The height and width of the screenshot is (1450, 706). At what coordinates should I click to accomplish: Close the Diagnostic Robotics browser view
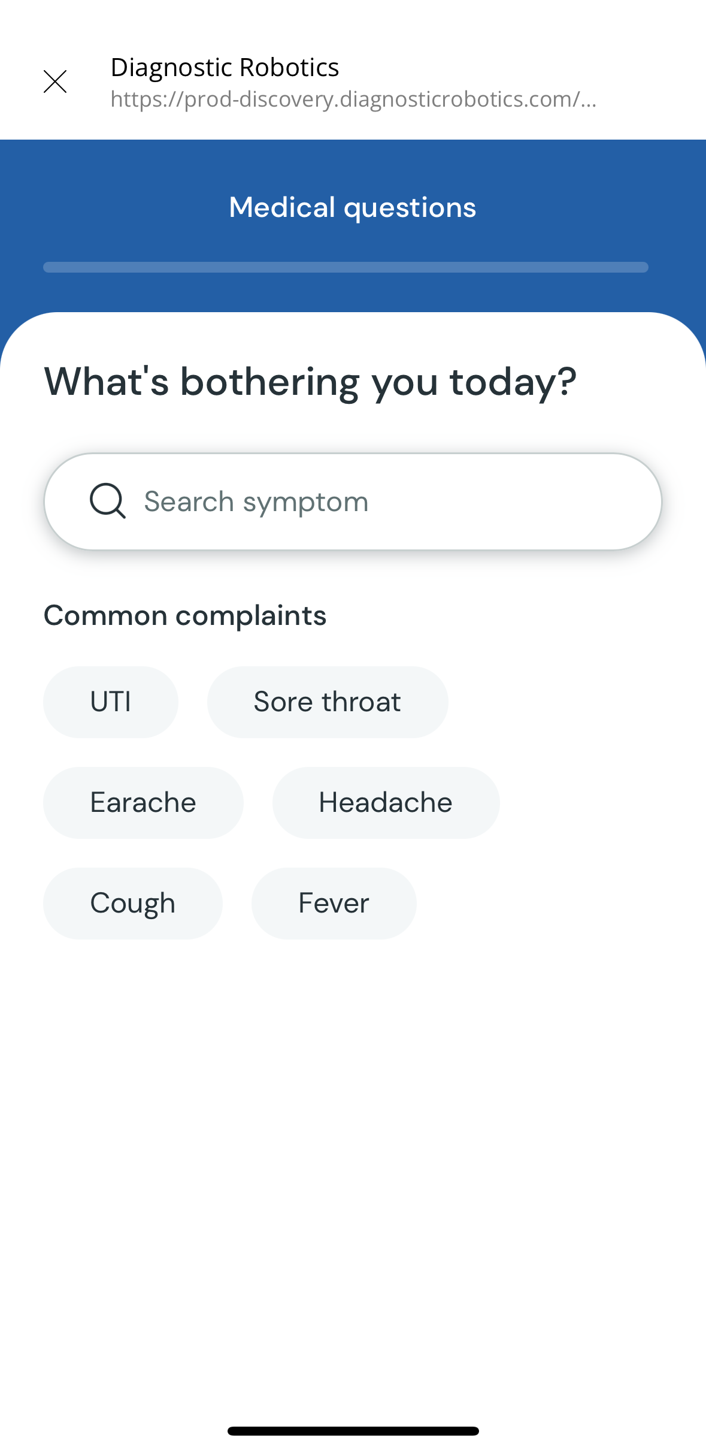[x=55, y=81]
